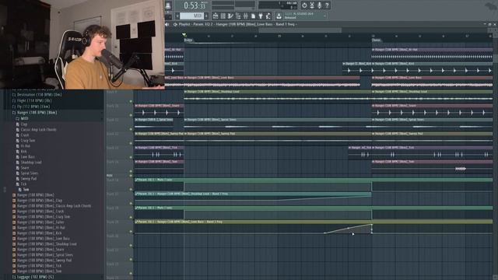
Task: Click the microphone recording icon
Action: click(x=320, y=5)
